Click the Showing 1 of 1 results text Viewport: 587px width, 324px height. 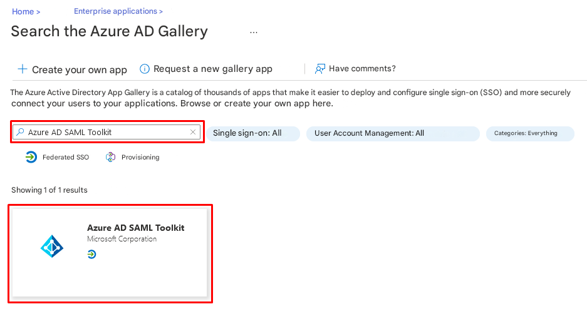[49, 190]
